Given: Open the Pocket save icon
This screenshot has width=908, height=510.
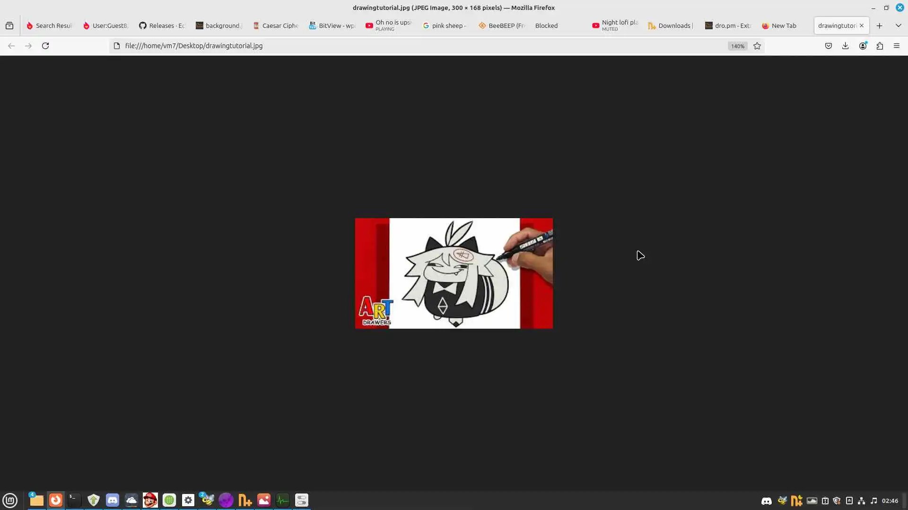Looking at the screenshot, I should coord(829,46).
